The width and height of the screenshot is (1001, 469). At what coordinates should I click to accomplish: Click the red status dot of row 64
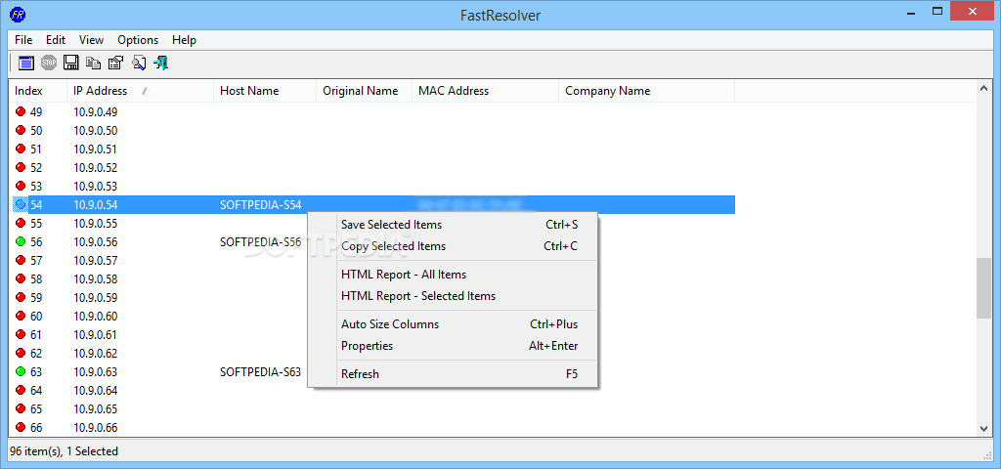(x=21, y=389)
